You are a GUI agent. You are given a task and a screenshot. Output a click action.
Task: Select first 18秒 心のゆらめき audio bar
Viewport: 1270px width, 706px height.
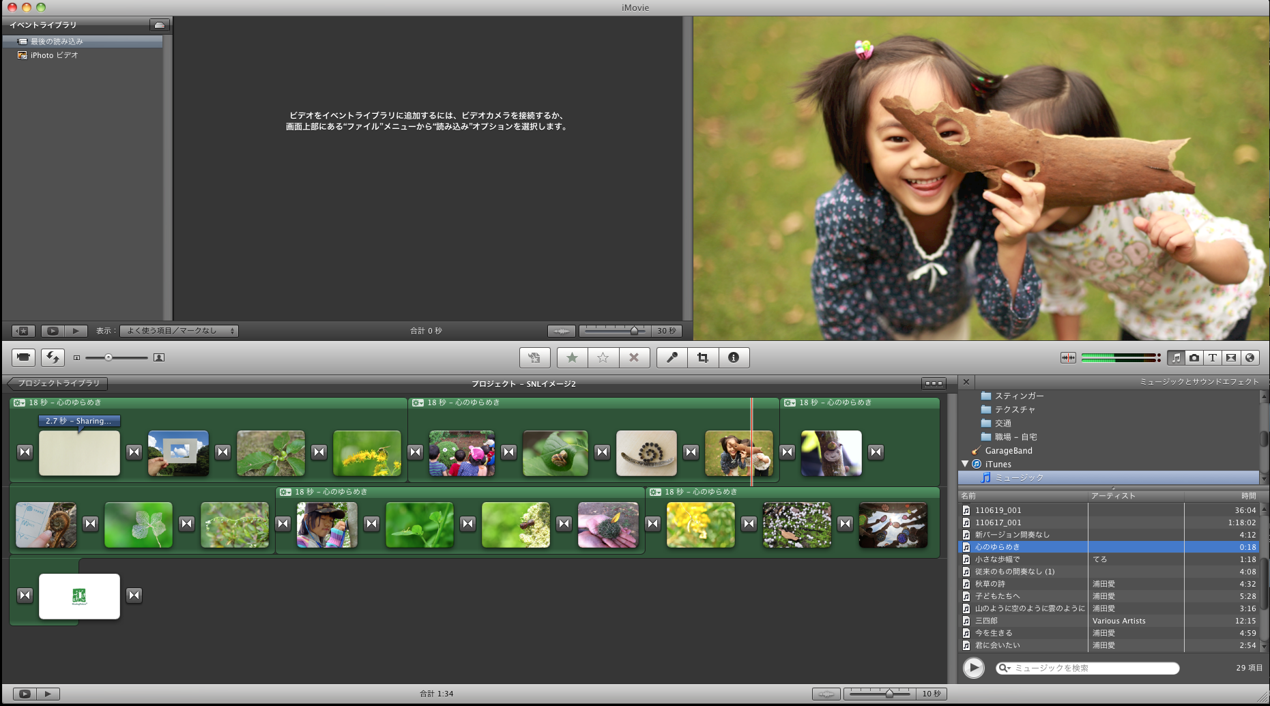[x=209, y=402]
